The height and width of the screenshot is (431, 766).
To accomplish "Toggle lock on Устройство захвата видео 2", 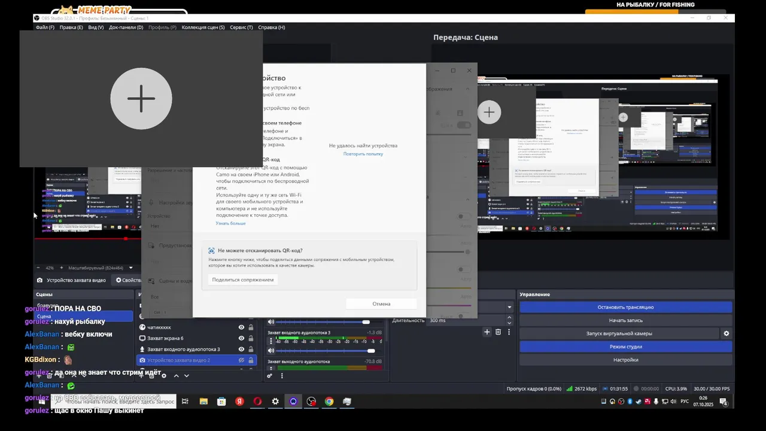I will (x=251, y=360).
